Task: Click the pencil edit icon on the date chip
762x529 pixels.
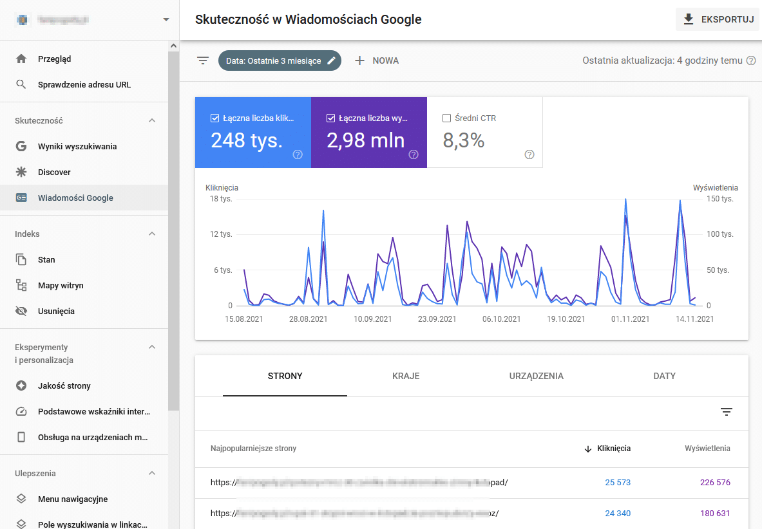Action: [332, 60]
